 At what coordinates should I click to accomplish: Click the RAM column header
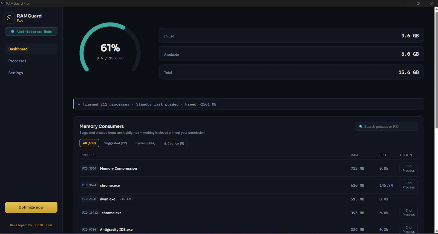pos(354,155)
